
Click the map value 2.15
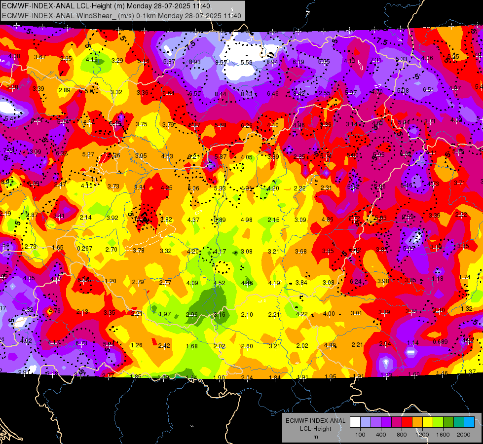[273, 220]
